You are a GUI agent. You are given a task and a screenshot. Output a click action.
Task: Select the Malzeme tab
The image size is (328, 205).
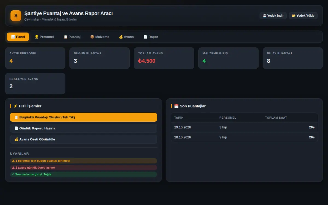[100, 37]
